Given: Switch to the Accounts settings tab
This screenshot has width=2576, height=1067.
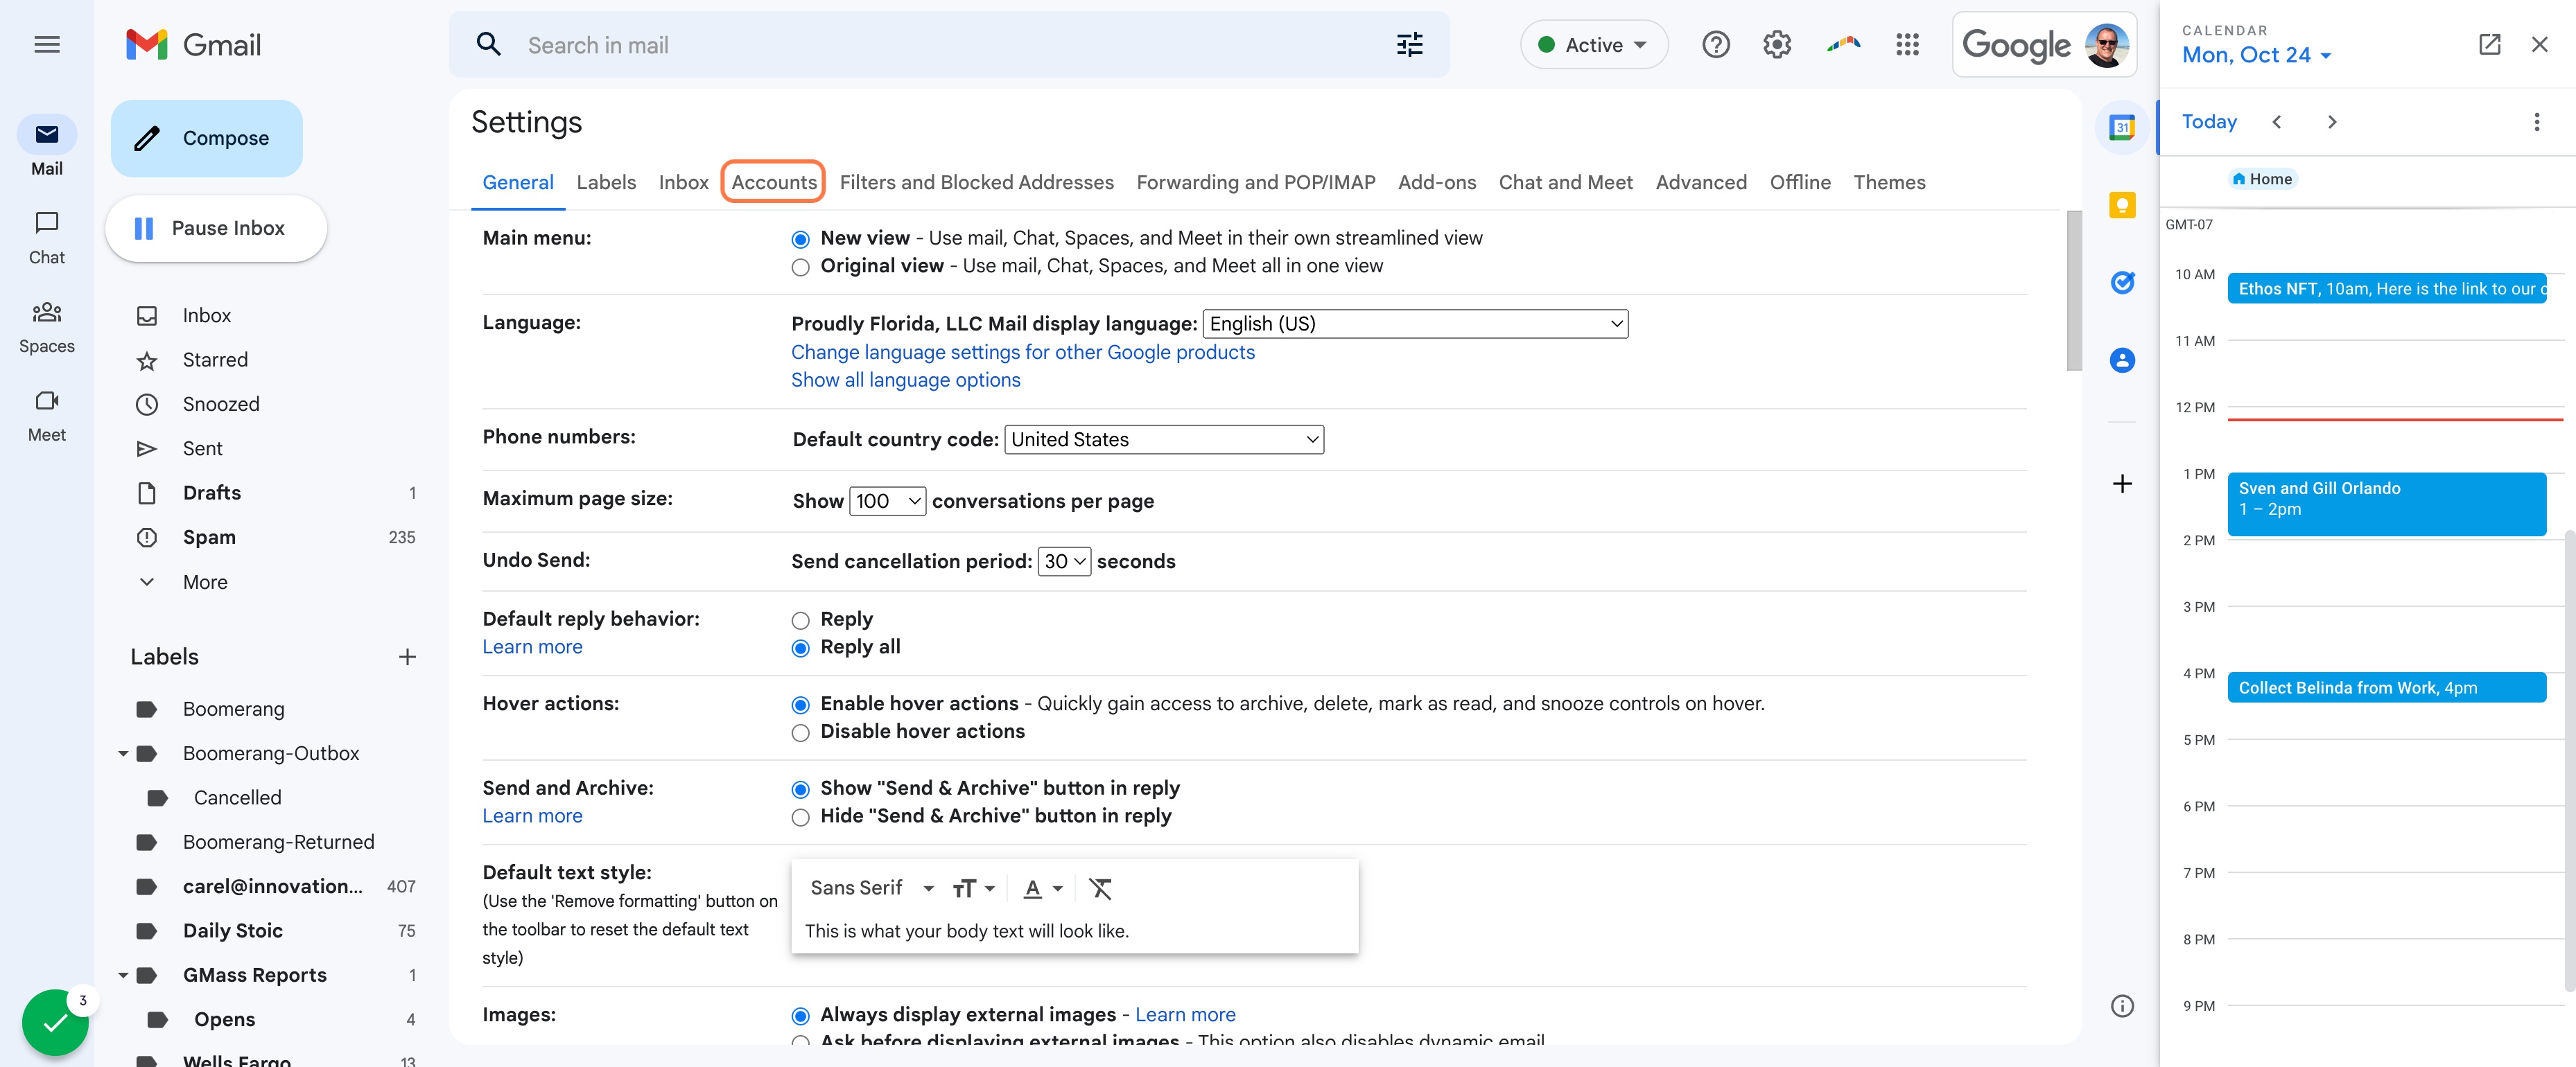Looking at the screenshot, I should click(773, 182).
